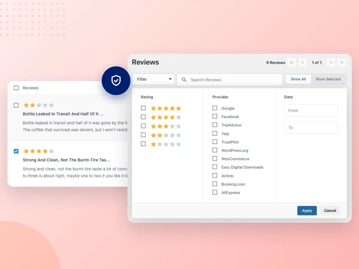Screen dimensions: 359x269
Task: Go to the previous page of reviews
Action: 302,62
